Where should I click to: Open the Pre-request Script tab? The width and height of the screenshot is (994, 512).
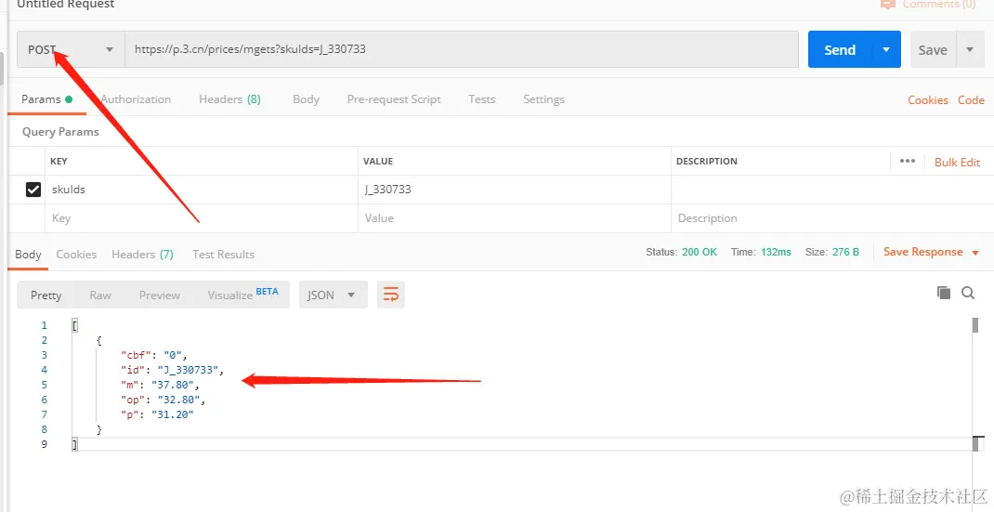(x=394, y=99)
